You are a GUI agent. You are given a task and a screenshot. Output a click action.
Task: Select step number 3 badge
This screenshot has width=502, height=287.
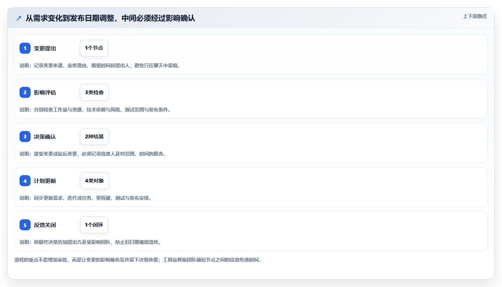(25, 137)
